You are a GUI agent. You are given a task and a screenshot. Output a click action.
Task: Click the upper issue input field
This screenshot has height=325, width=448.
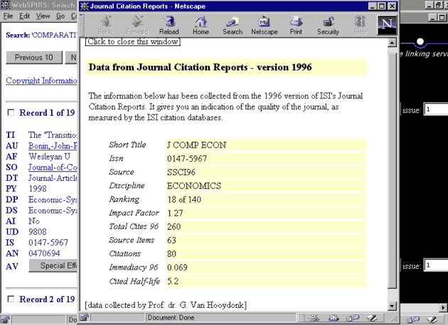[x=435, y=109]
